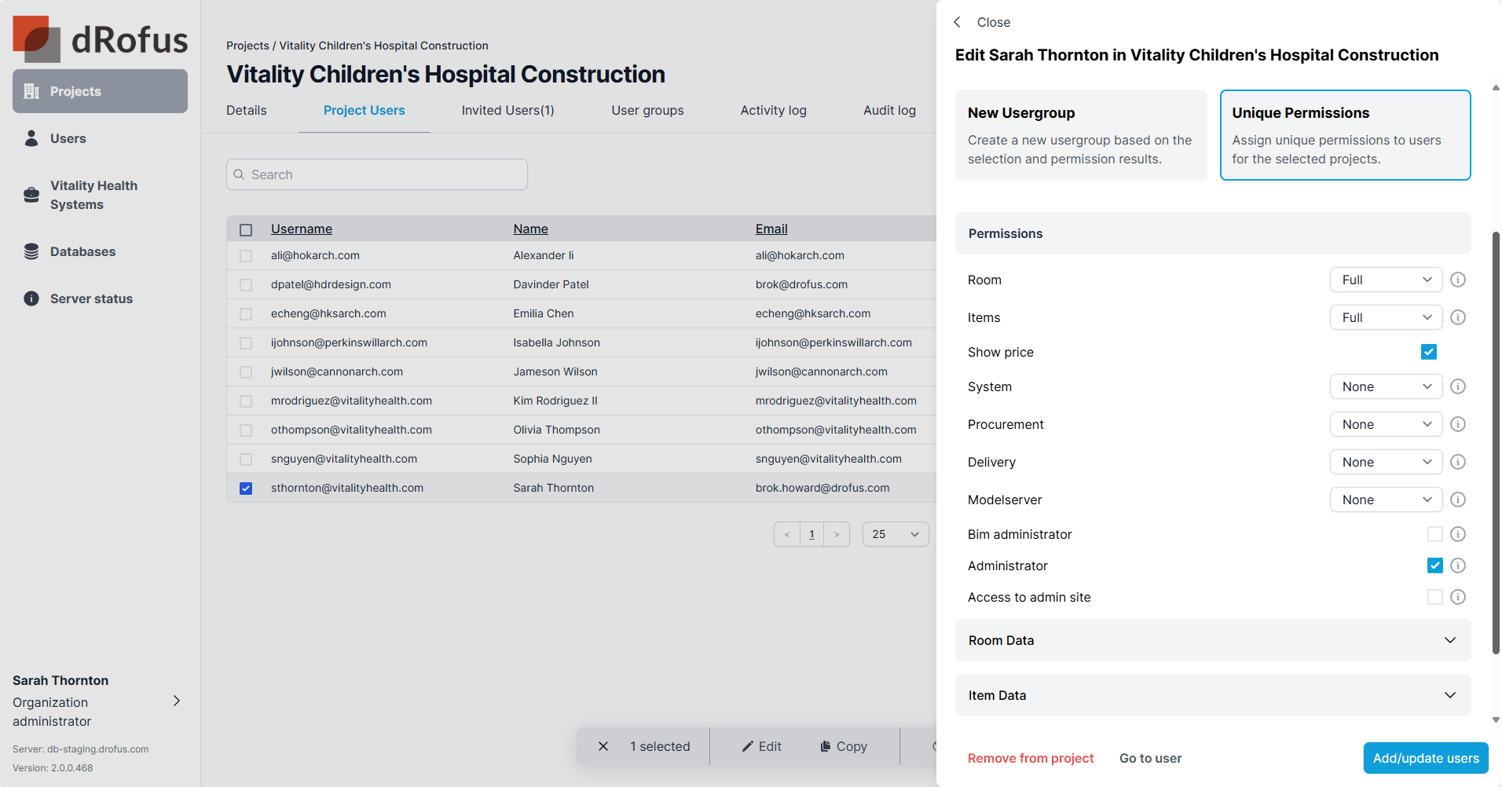1502x787 pixels.
Task: Click the Search input field
Action: coord(377,174)
